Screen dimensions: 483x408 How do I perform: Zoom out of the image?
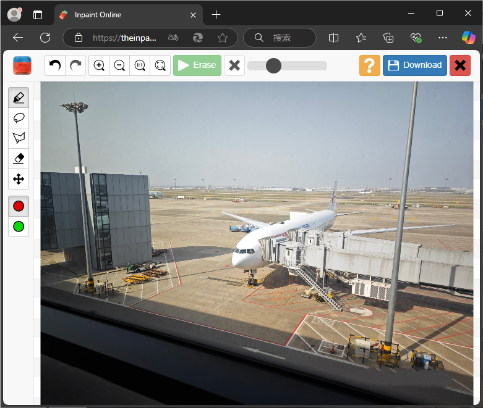[119, 65]
